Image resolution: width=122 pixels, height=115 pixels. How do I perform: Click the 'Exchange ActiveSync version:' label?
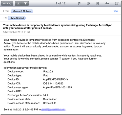click(x=25, y=95)
